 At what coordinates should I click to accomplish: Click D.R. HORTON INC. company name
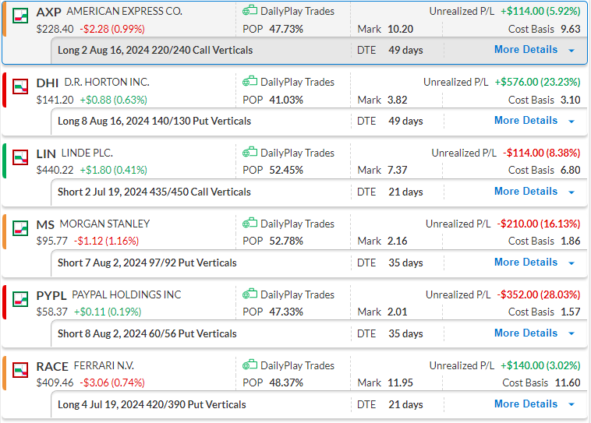[107, 82]
